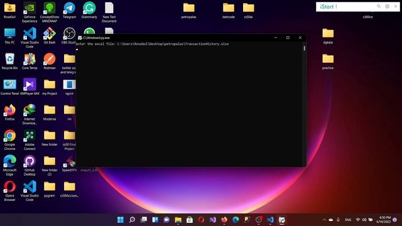Open ConceptDraw MINDMAP desktop shortcut

[x=50, y=13]
